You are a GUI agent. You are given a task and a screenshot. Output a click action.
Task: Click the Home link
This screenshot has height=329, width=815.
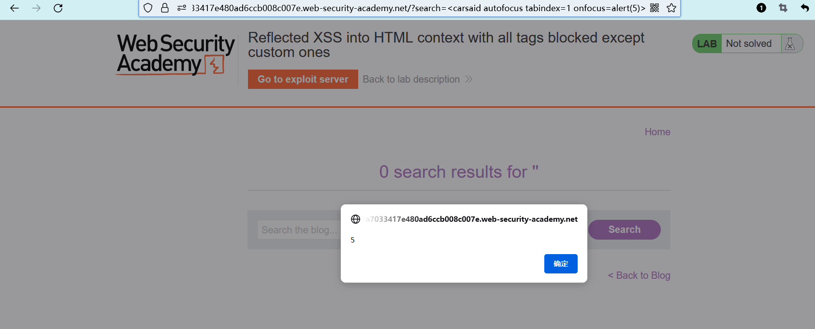(x=657, y=132)
